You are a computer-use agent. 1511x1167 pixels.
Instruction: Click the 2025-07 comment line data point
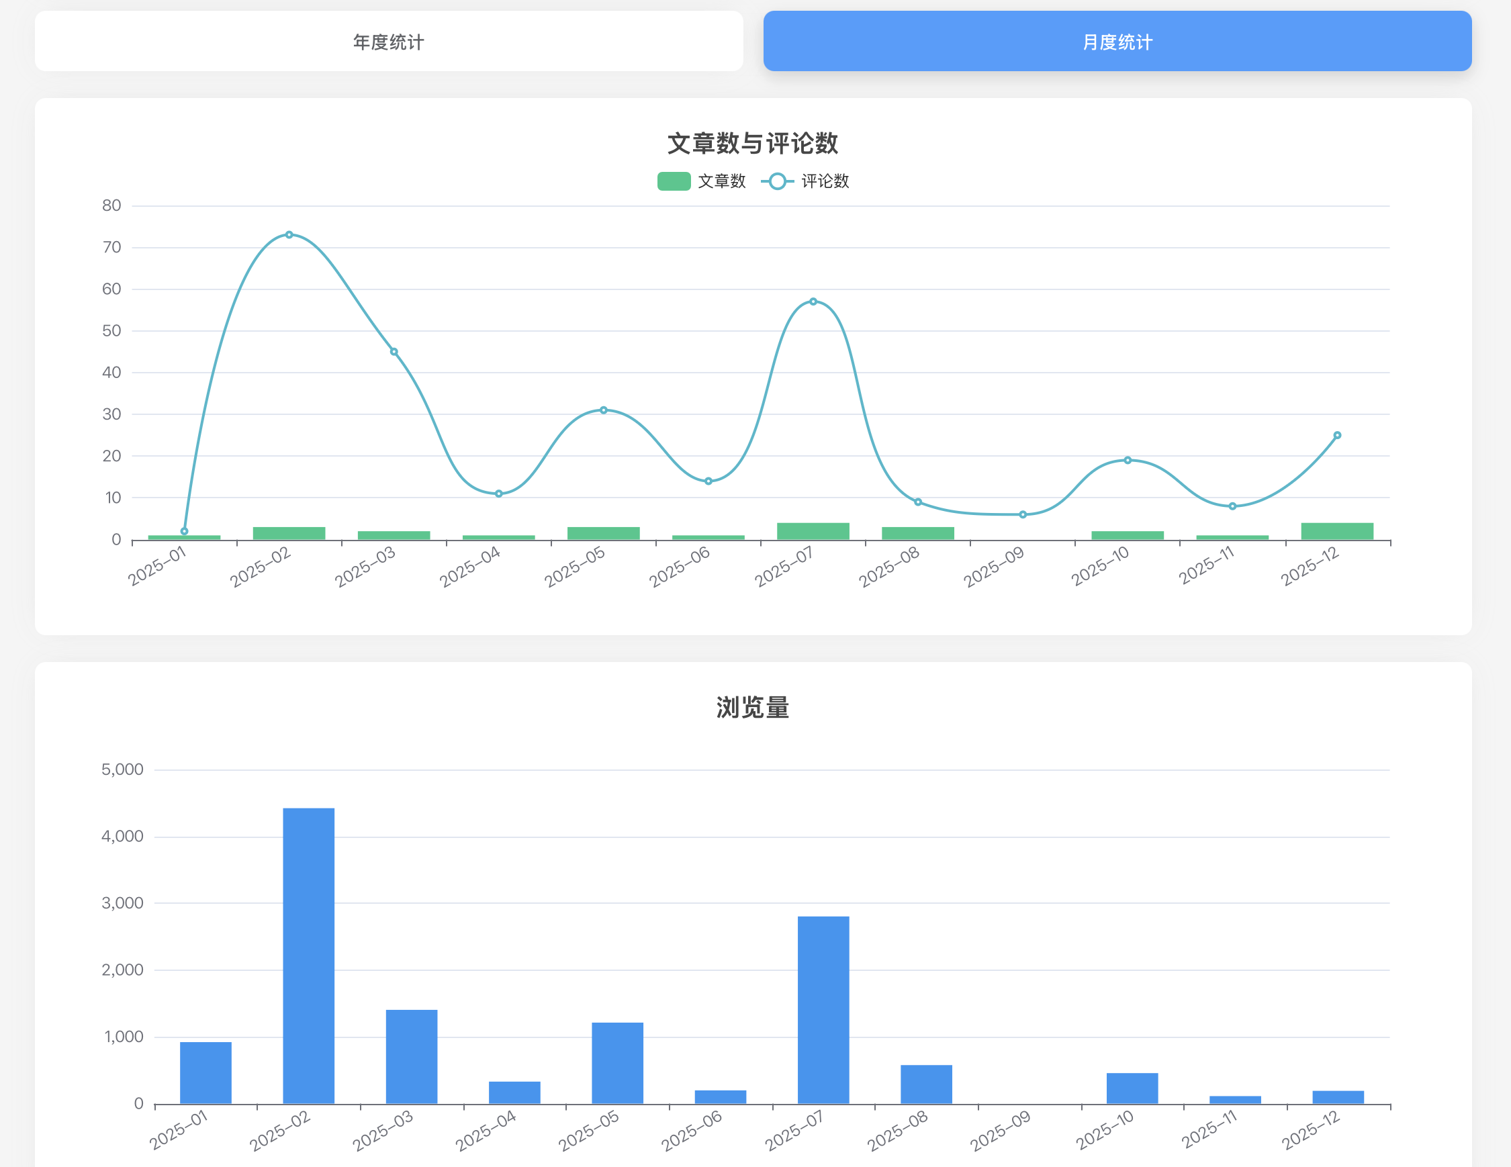click(x=813, y=301)
